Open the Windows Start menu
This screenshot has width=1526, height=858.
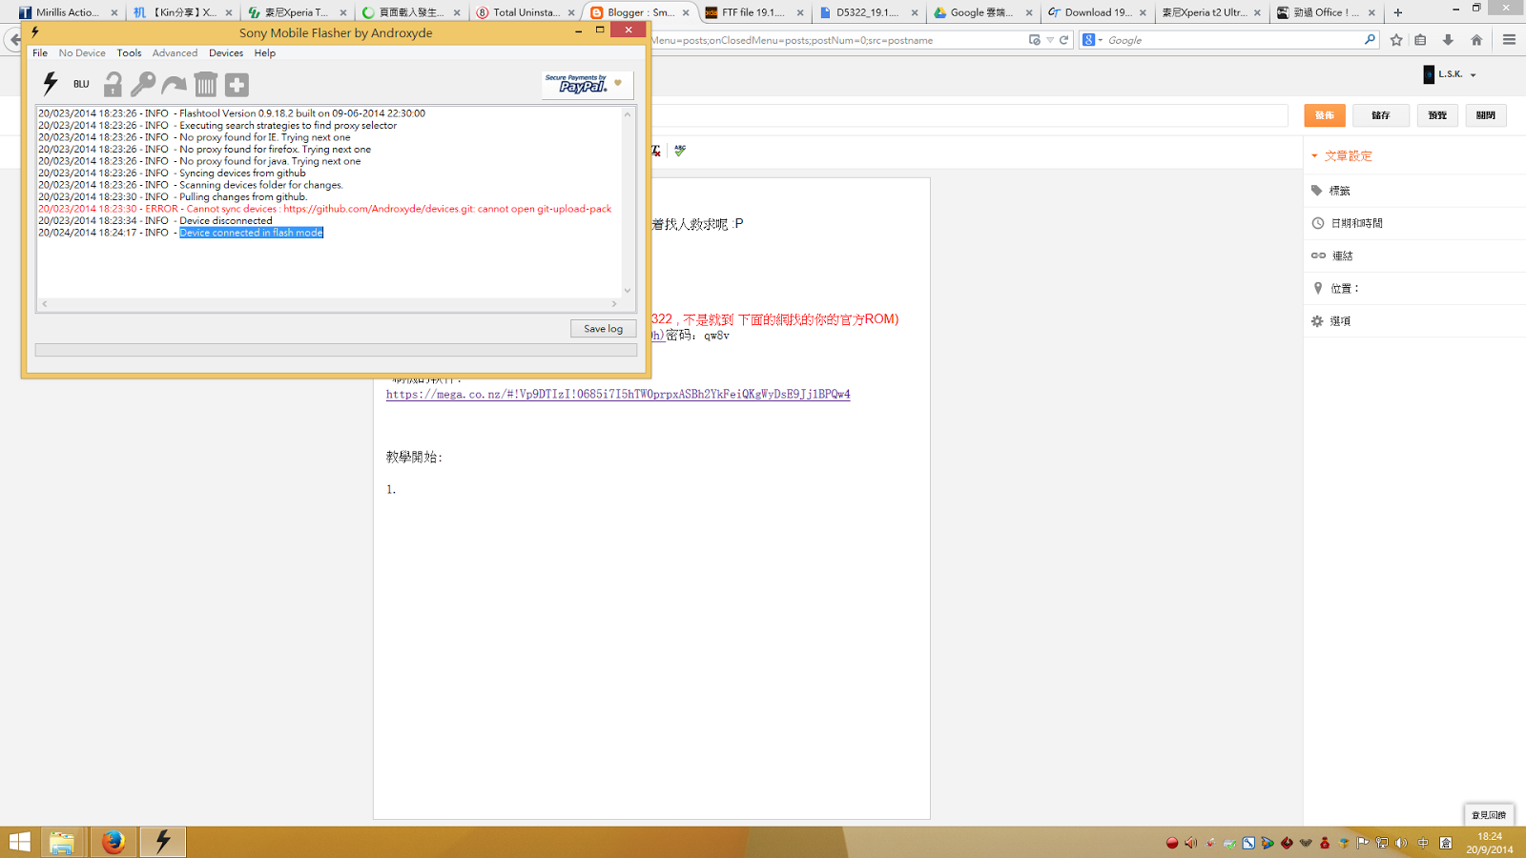coord(20,842)
